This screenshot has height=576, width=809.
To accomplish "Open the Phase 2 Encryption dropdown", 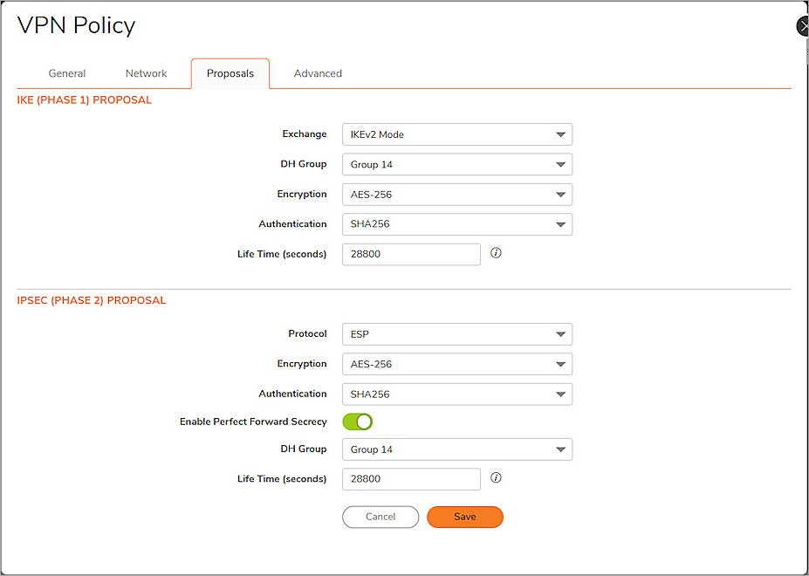I will 456,364.
